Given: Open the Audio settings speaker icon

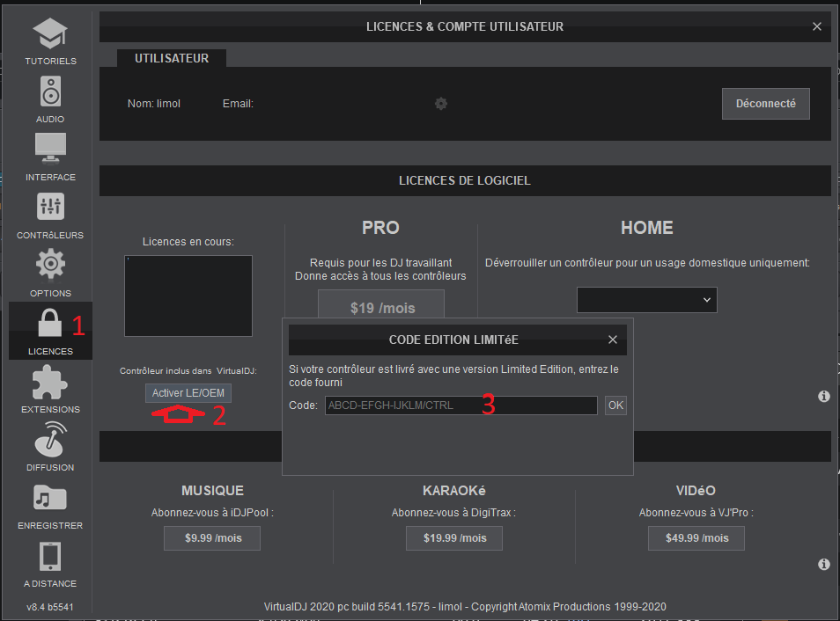Looking at the screenshot, I should click(50, 91).
